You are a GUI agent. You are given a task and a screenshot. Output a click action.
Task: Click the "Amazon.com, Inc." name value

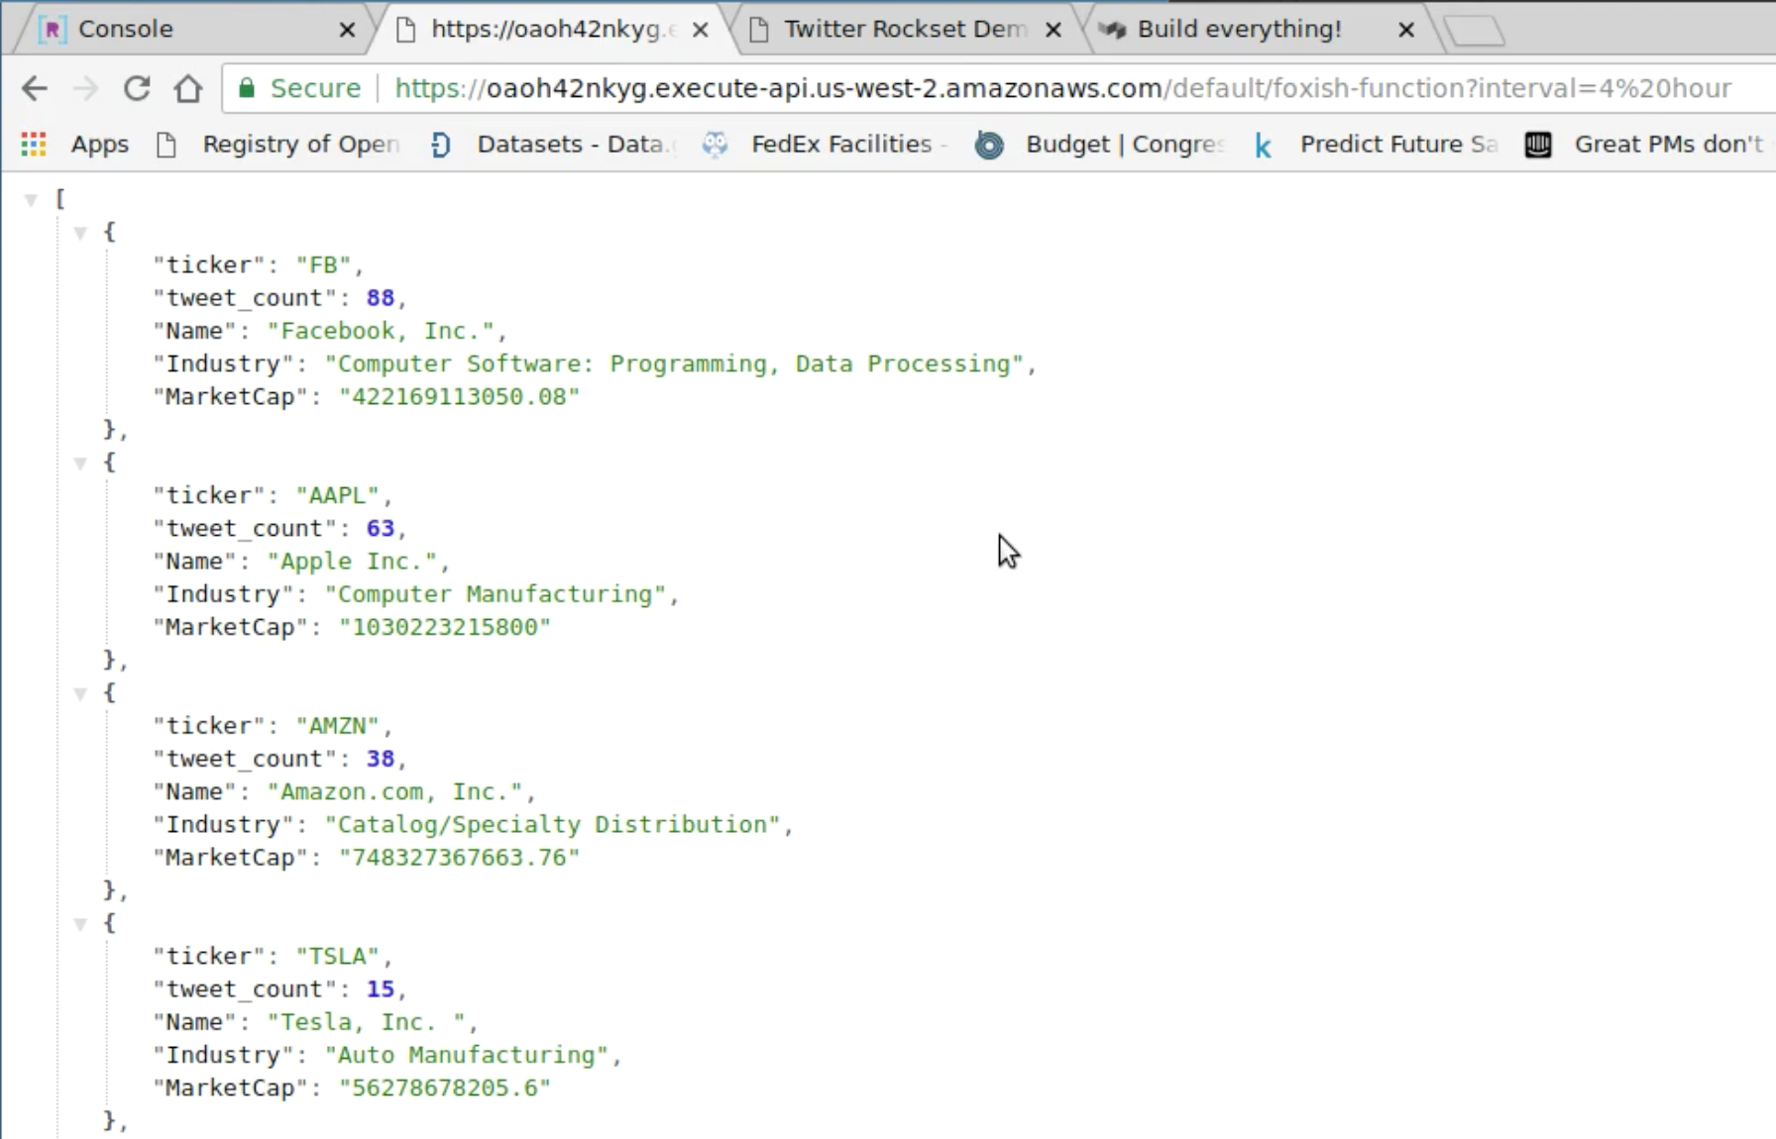[394, 792]
